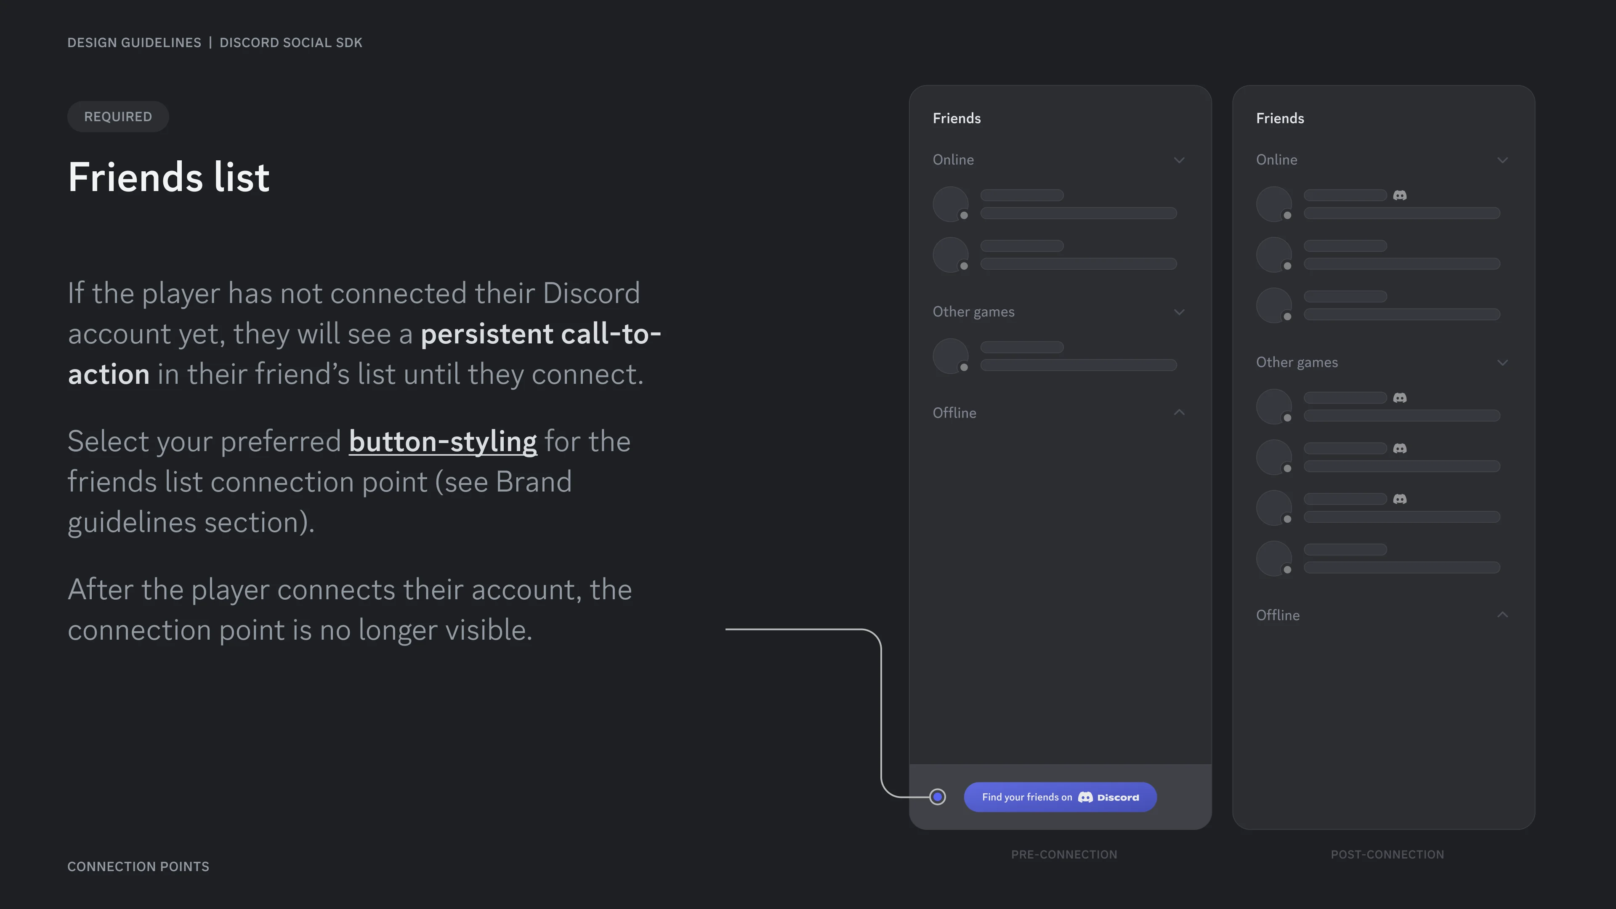This screenshot has width=1616, height=909.
Task: Click Find your friends on Discord button
Action: [x=1060, y=797]
